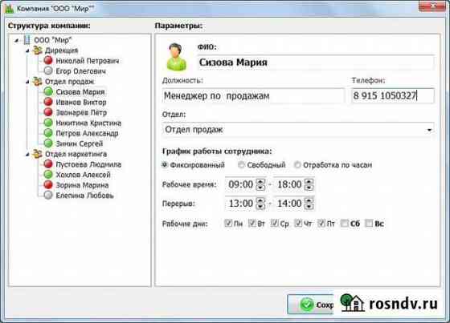The image size is (450, 323).
Task: Click the red status icon beside Зорина Марина
Action: [x=48, y=185]
